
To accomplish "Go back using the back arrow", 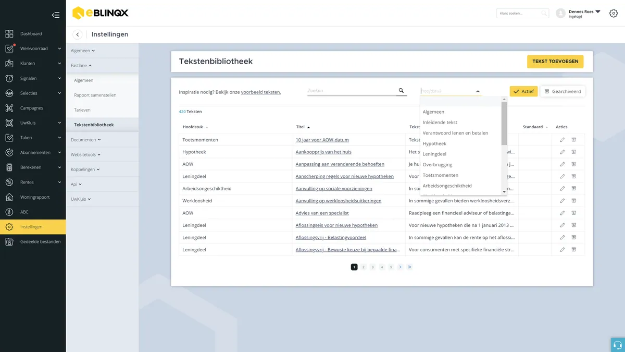I will [x=78, y=34].
